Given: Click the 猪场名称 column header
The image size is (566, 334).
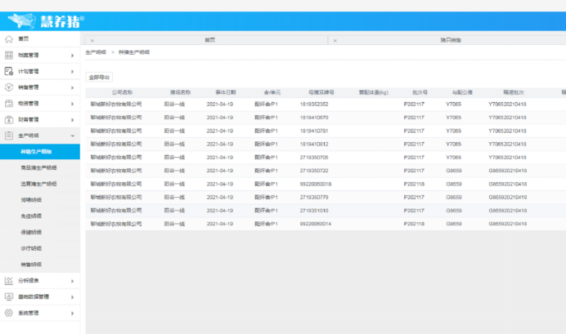Looking at the screenshot, I should (181, 92).
